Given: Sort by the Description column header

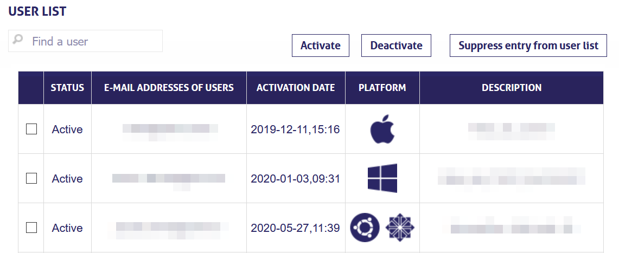Looking at the screenshot, I should pos(512,87).
